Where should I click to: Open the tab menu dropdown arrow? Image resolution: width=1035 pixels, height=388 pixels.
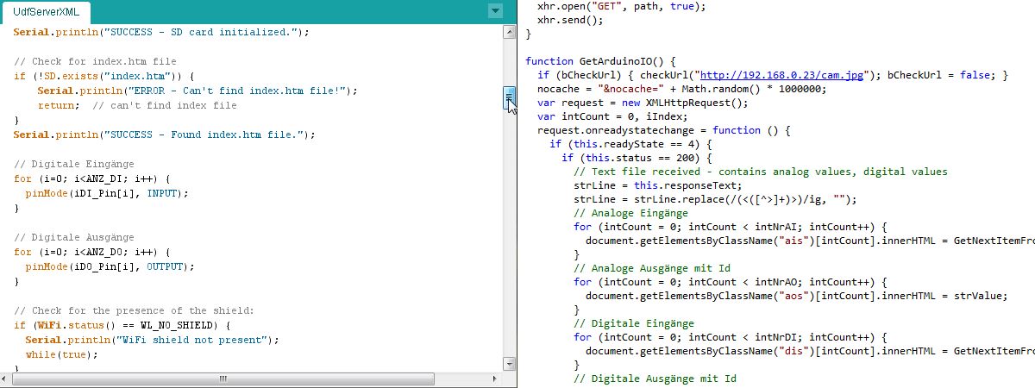coord(494,11)
